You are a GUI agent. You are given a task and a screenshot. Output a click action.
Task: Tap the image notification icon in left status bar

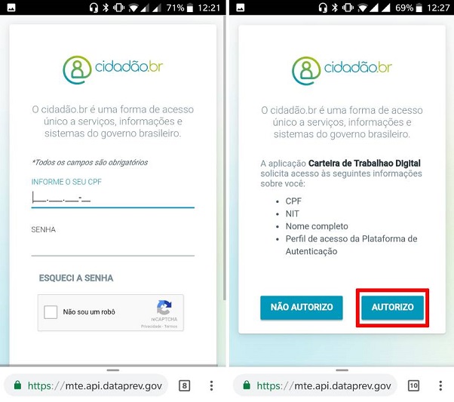point(11,8)
